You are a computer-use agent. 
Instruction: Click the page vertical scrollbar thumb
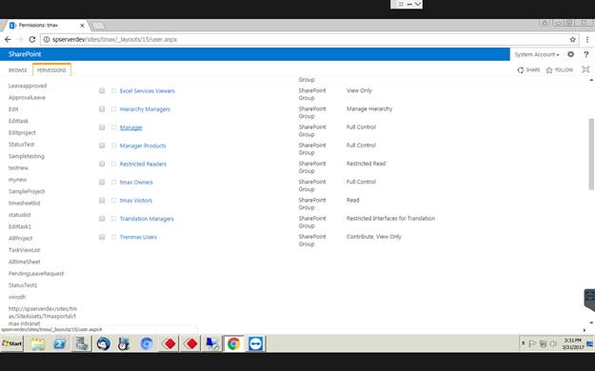click(x=591, y=154)
